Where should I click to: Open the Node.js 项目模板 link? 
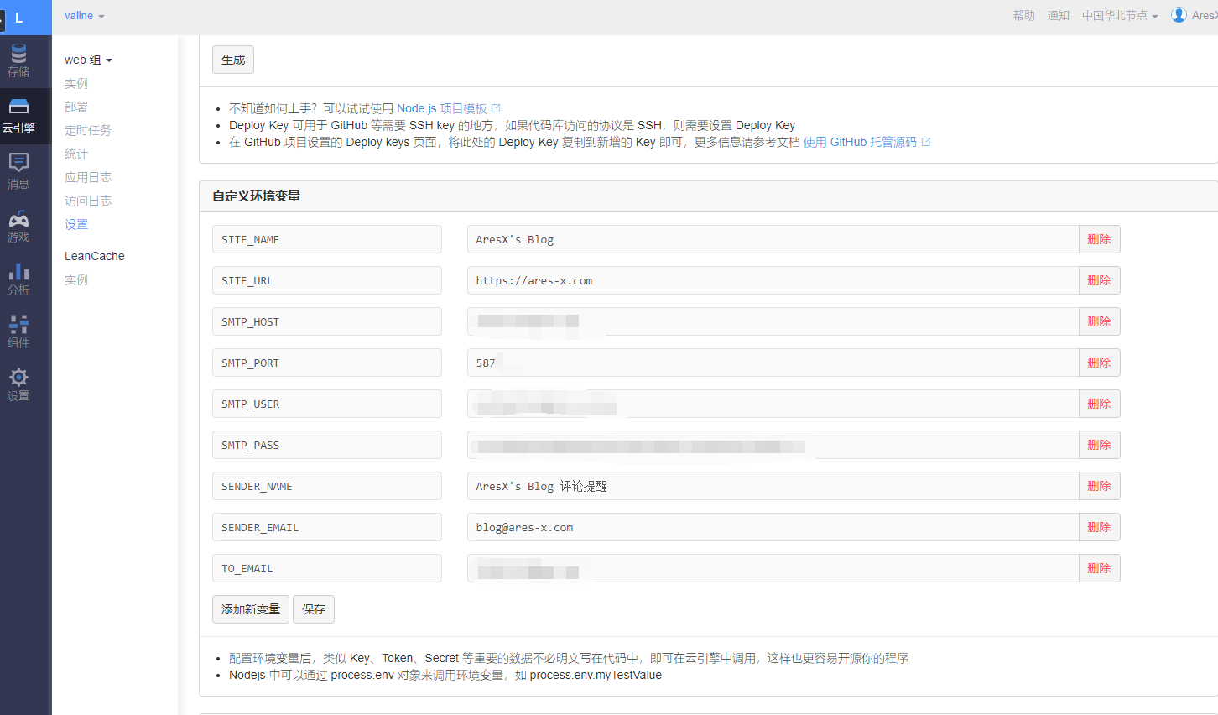(442, 108)
